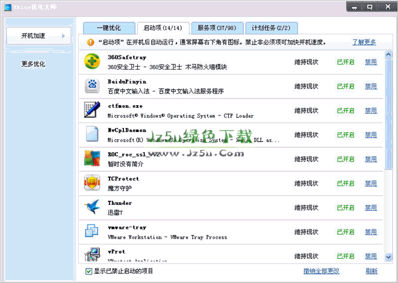Click the 刷新 refresh link
This screenshot has width=398, height=283.
tap(372, 272)
